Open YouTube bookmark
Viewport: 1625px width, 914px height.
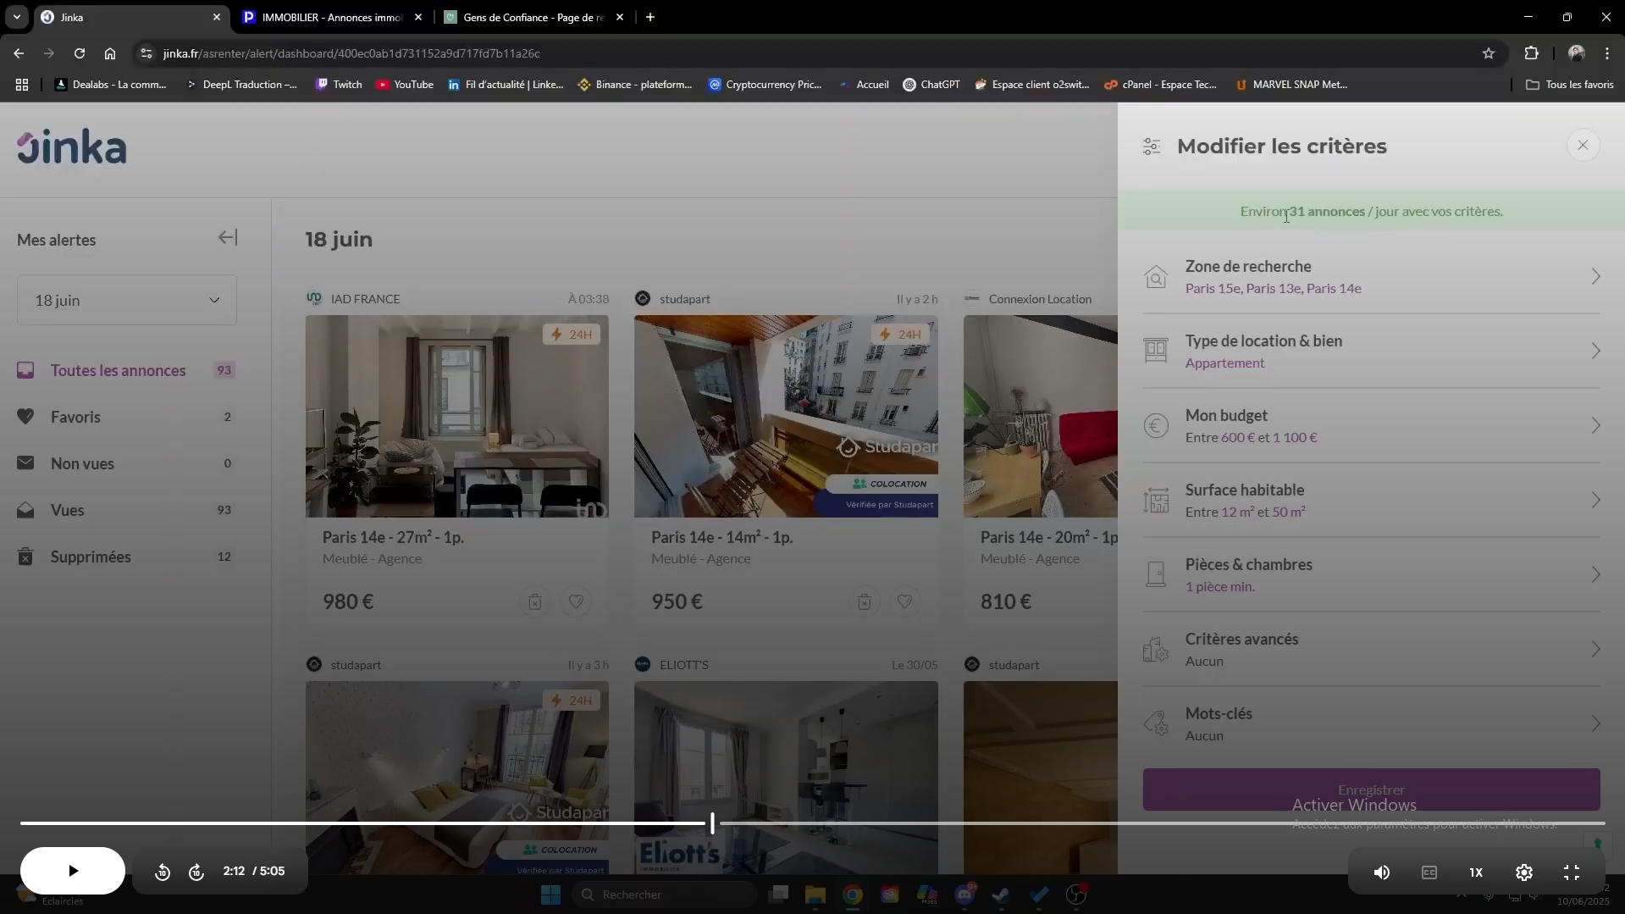[x=405, y=85]
